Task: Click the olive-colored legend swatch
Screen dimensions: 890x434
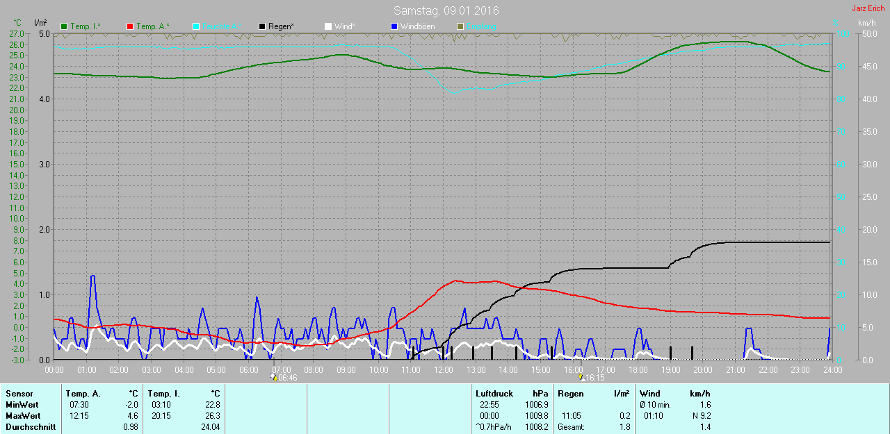Action: [460, 26]
